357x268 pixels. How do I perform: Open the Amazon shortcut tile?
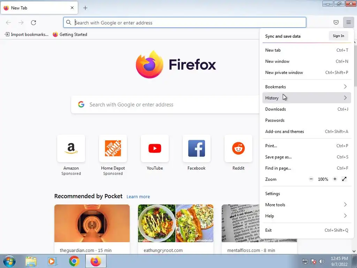click(71, 148)
